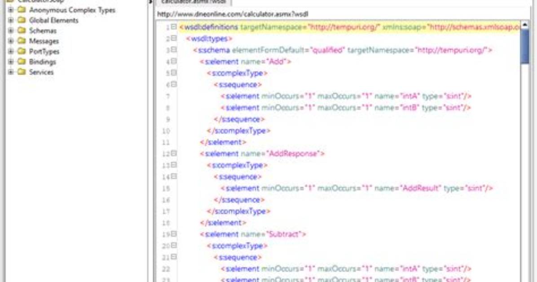Click the "Subtract" name on line 19
The height and width of the screenshot is (282, 537).
tap(284, 234)
